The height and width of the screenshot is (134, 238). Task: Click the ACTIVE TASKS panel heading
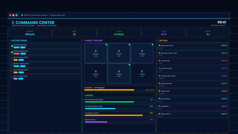(19, 40)
